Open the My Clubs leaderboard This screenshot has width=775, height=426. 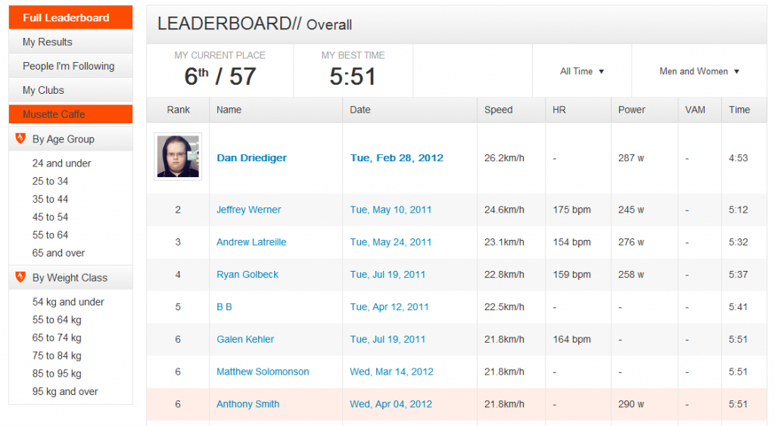pyautogui.click(x=70, y=90)
